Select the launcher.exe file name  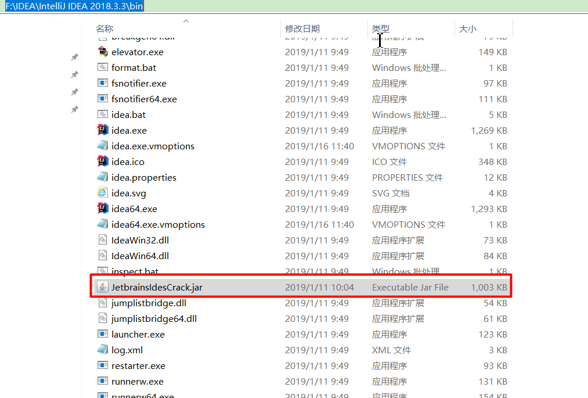[138, 334]
